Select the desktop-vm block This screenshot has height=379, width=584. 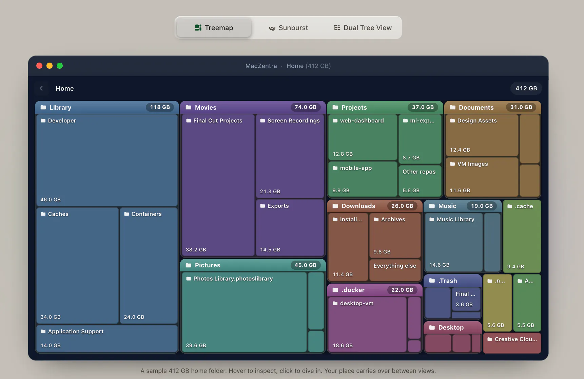tap(367, 325)
